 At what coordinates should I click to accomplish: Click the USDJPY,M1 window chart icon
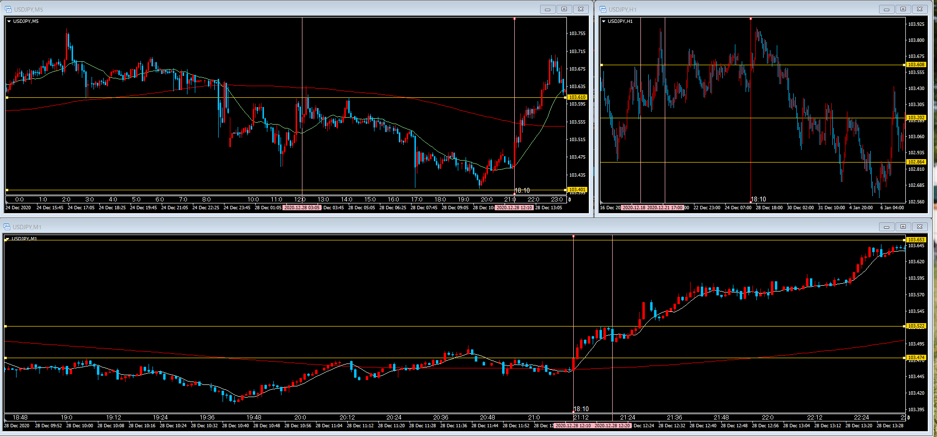(7, 227)
